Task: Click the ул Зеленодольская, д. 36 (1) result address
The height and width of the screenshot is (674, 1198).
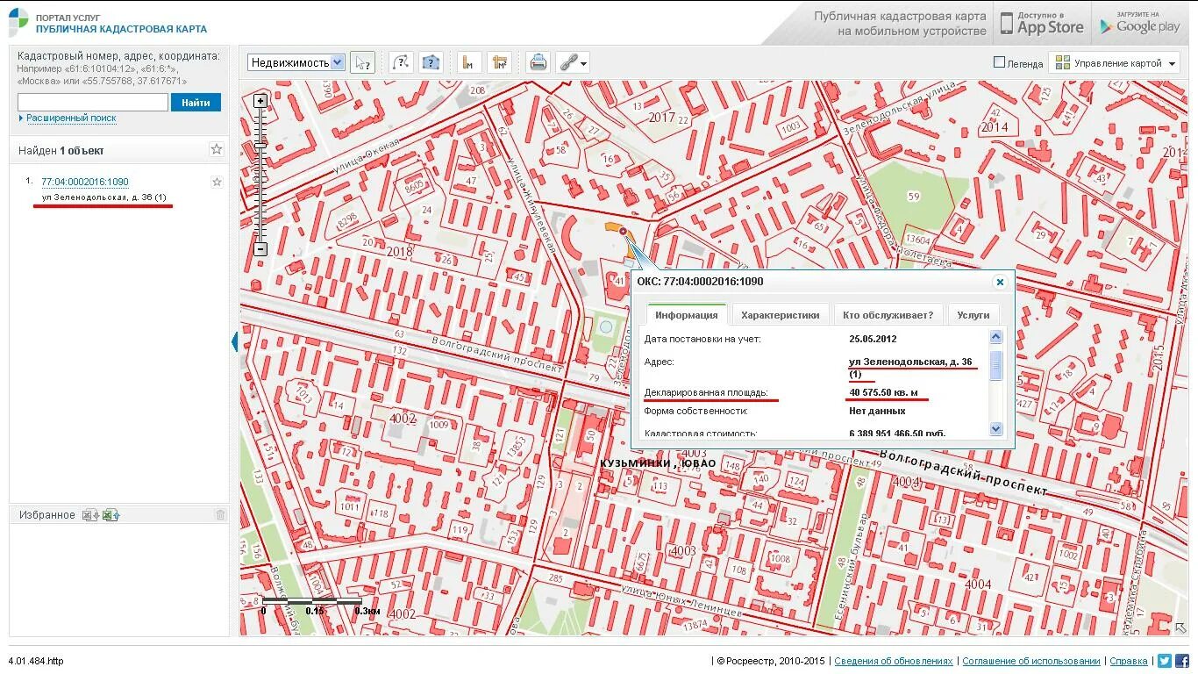Action: point(103,197)
